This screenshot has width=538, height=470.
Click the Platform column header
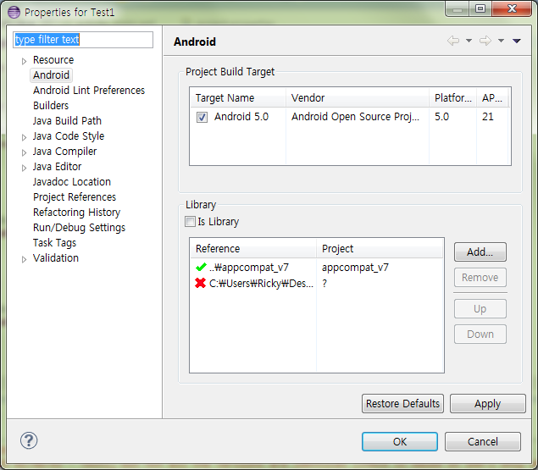coord(453,97)
